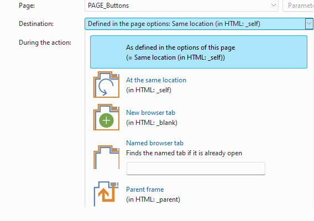Screen dimensions: 314x221
Task: Select the New browser tab link text
Action: coord(150,113)
